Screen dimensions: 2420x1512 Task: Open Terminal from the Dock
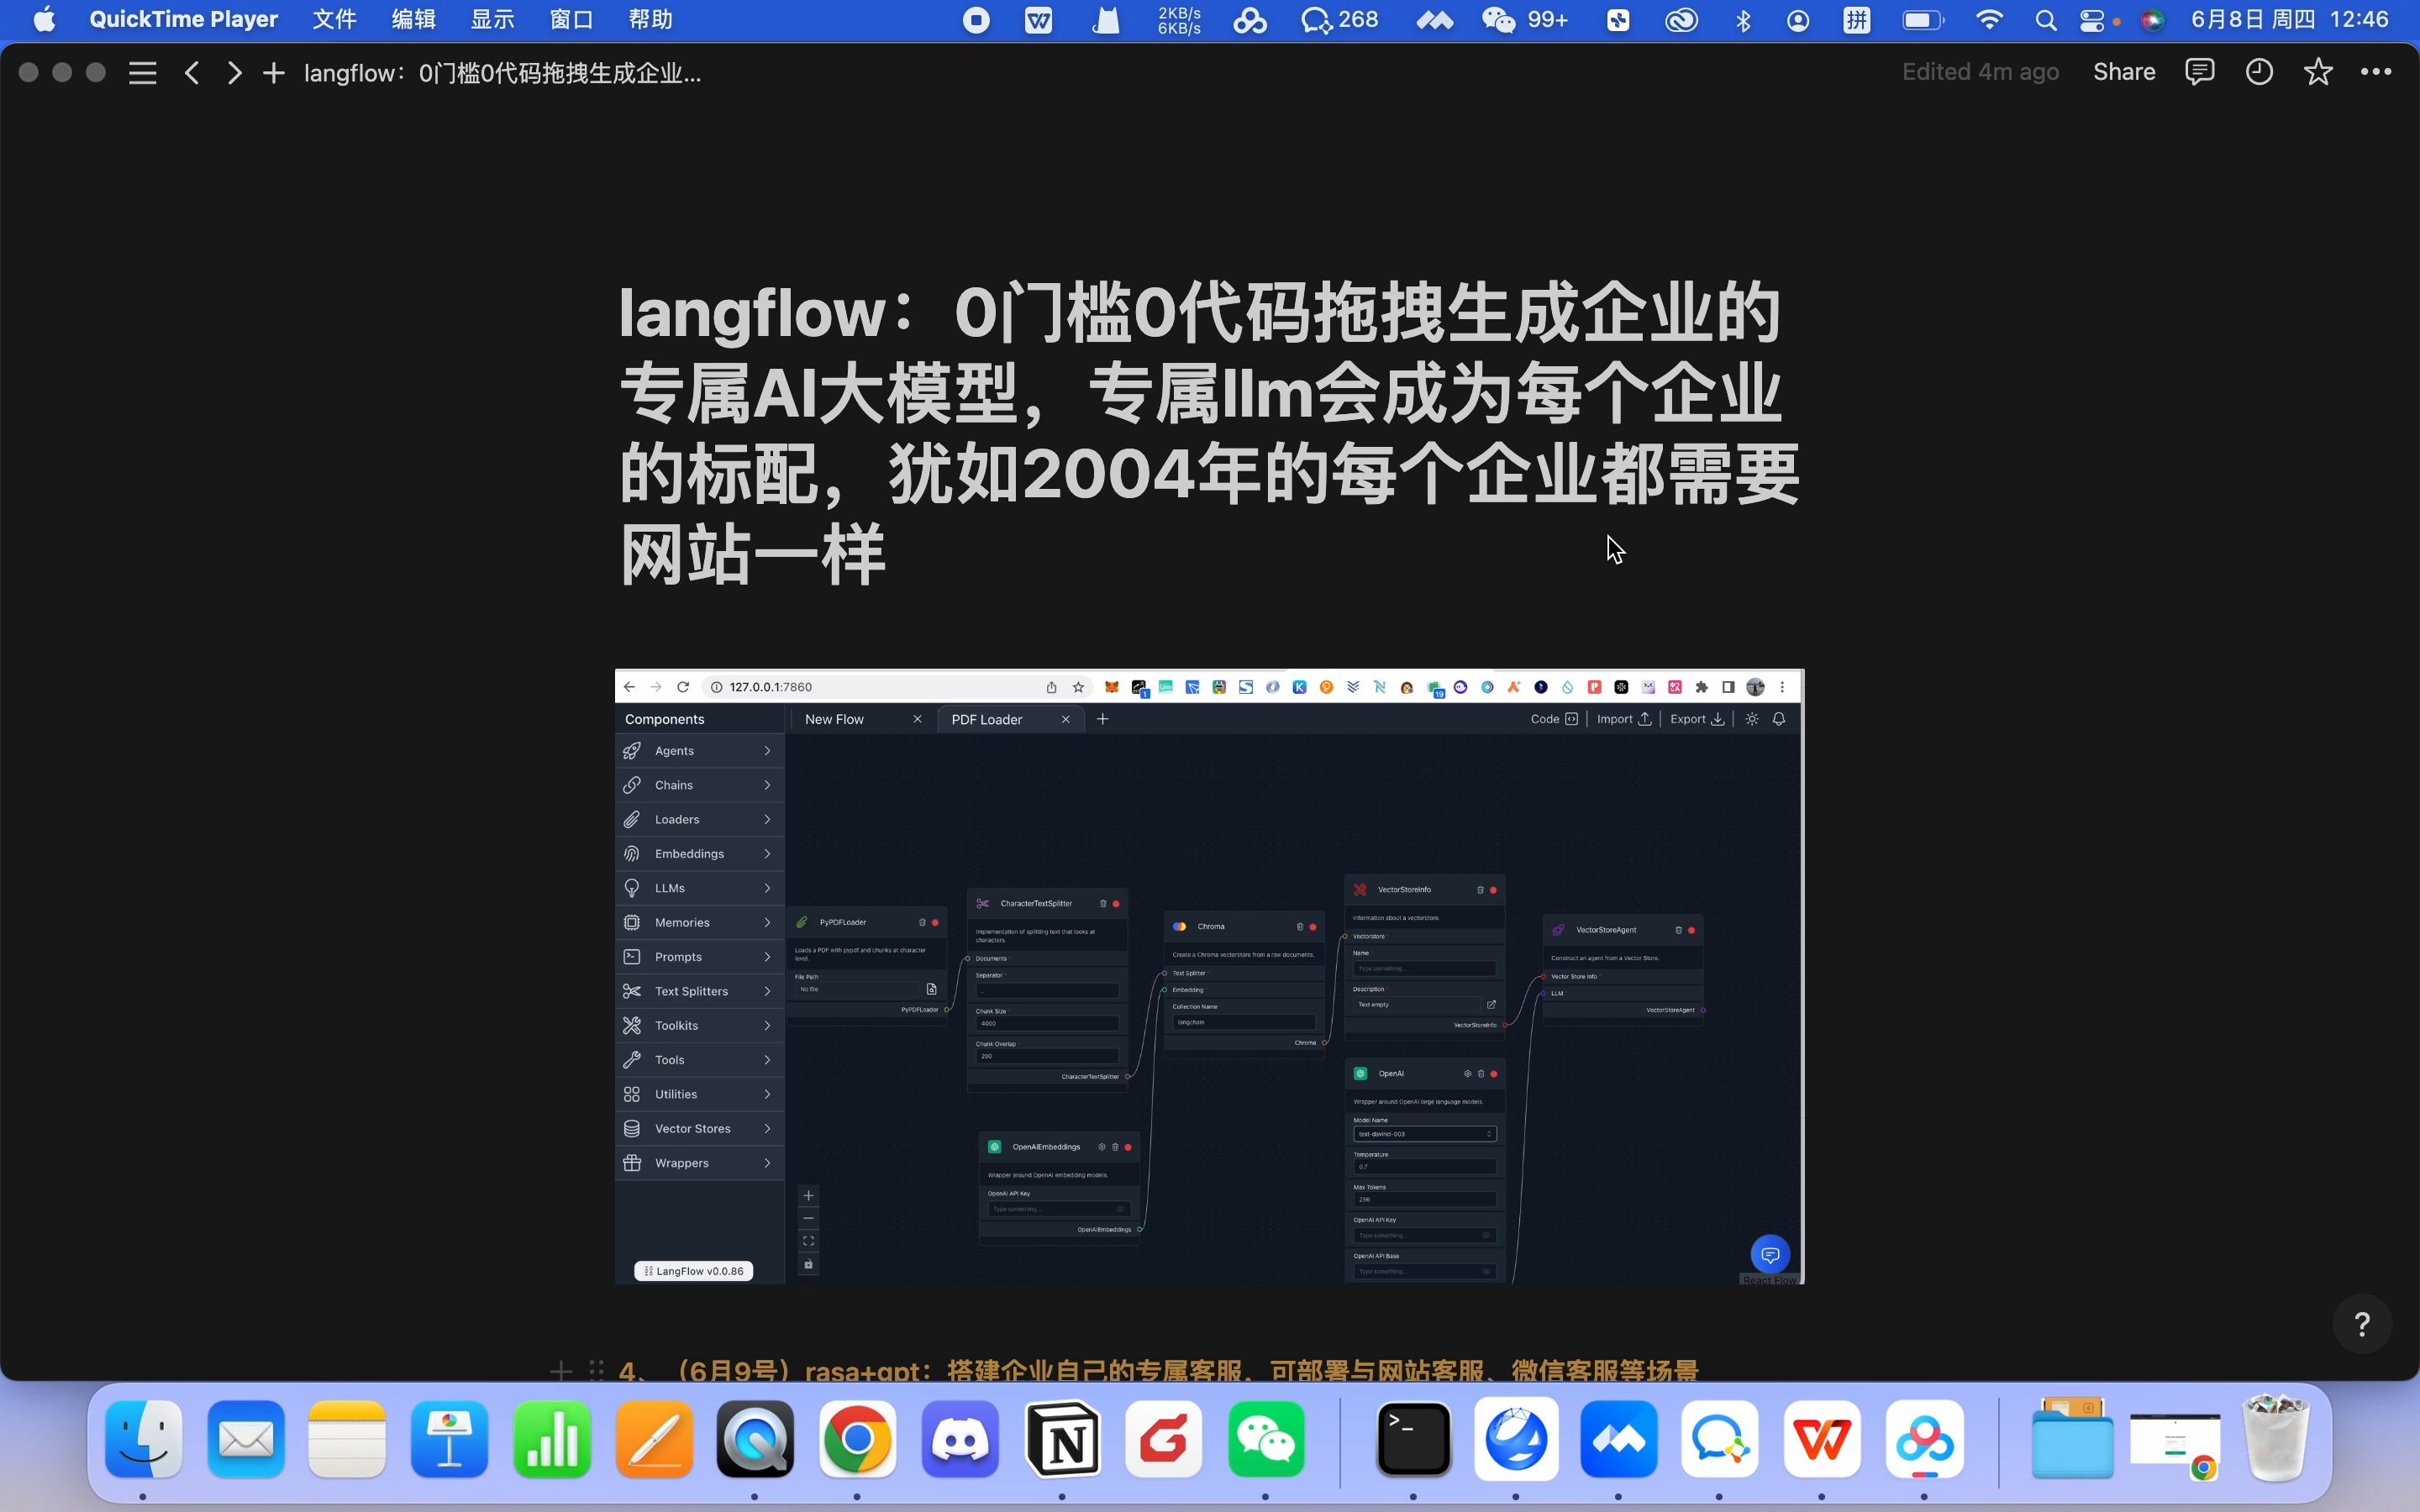[1413, 1440]
